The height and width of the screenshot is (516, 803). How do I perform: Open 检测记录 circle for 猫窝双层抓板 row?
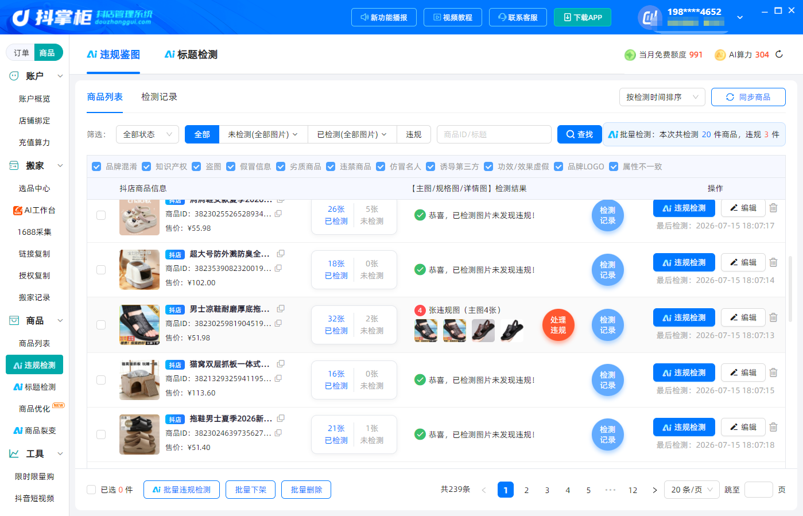(607, 380)
